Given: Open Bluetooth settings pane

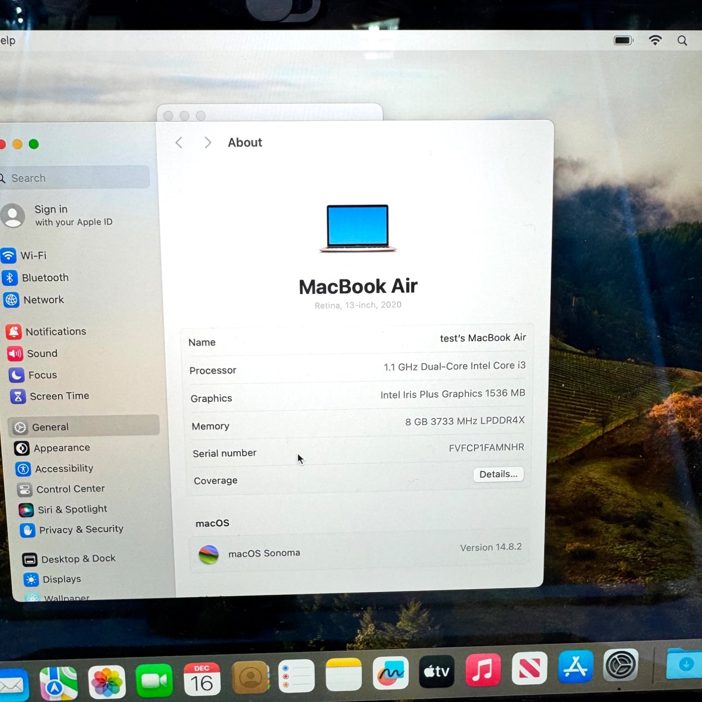Looking at the screenshot, I should point(44,278).
